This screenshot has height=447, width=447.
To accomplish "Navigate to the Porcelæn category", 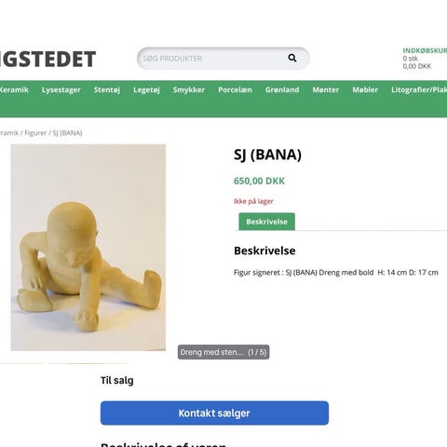I will click(235, 90).
